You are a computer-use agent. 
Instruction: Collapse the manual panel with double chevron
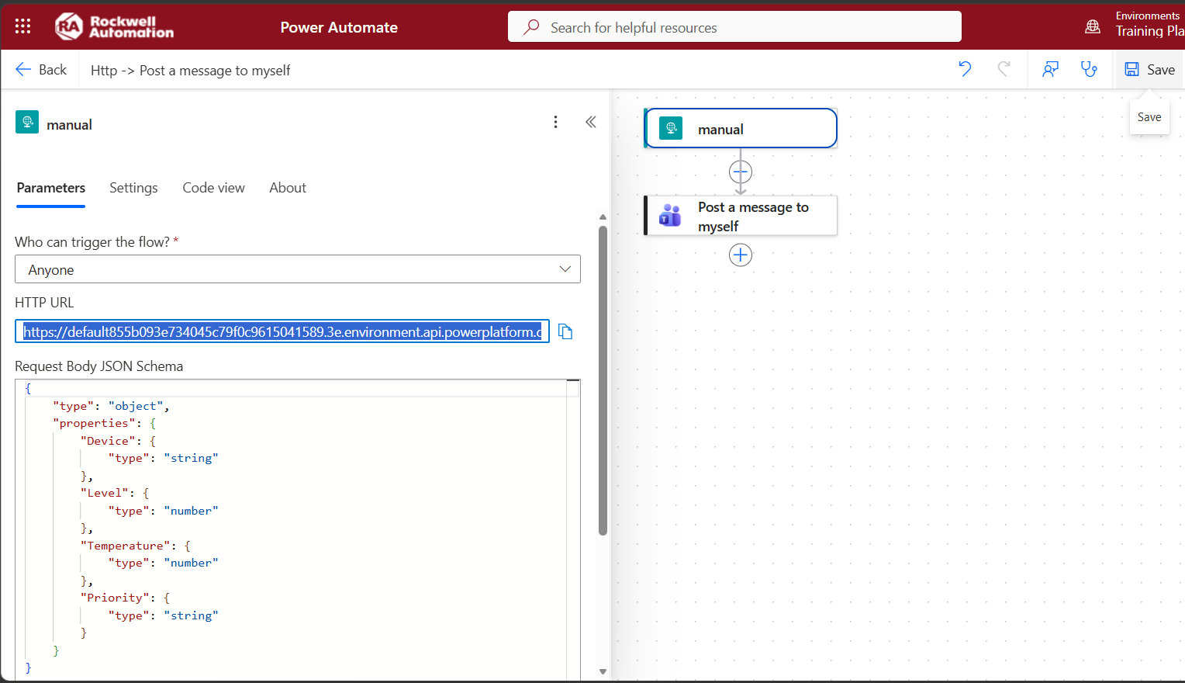(x=591, y=122)
